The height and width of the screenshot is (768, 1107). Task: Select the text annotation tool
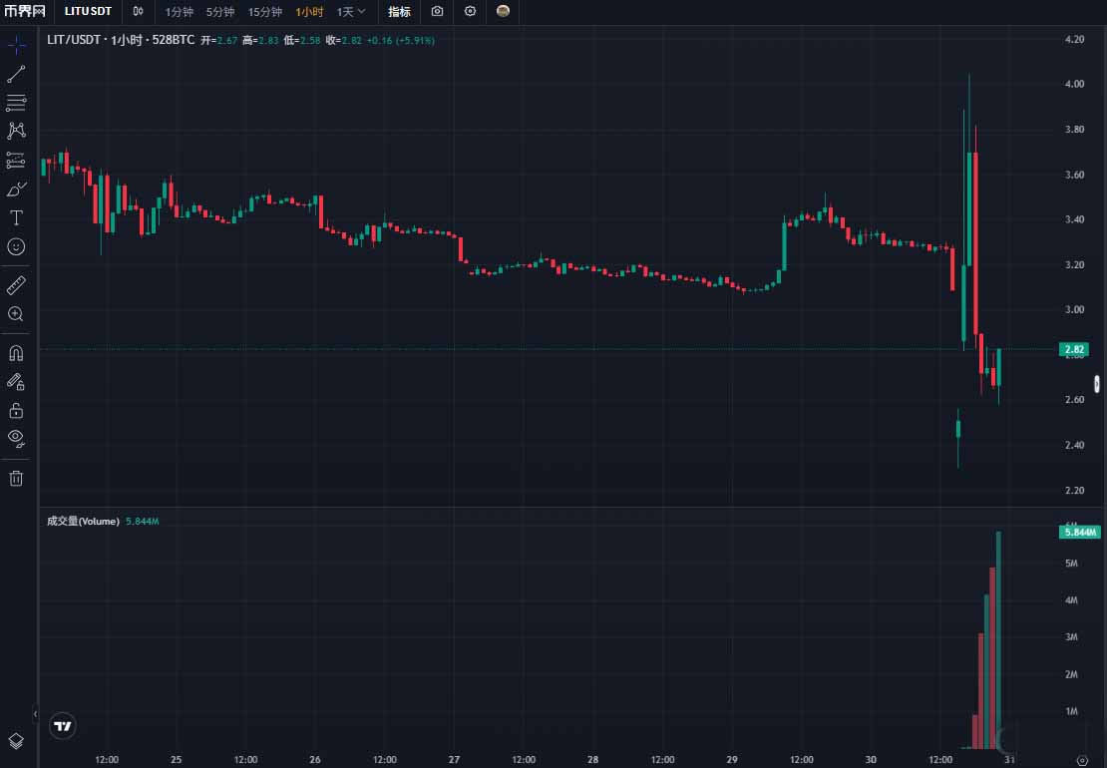[x=16, y=217]
